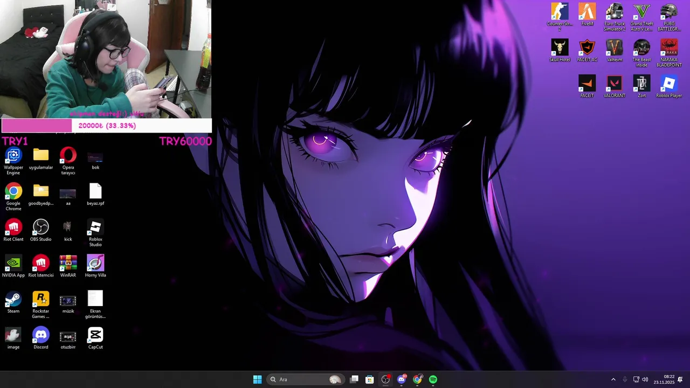Select the bok desktop file
Image resolution: width=690 pixels, height=388 pixels.
[95, 160]
